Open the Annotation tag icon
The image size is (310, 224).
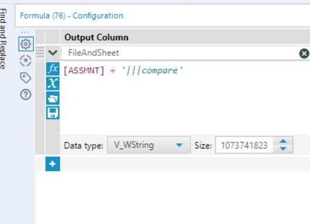point(26,78)
